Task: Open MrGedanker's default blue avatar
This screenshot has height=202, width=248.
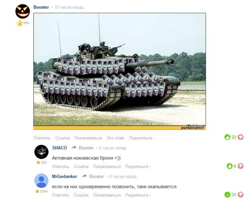Action: pyautogui.click(x=42, y=181)
